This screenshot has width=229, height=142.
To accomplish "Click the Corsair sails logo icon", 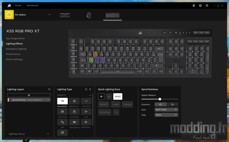I will click(9, 5).
